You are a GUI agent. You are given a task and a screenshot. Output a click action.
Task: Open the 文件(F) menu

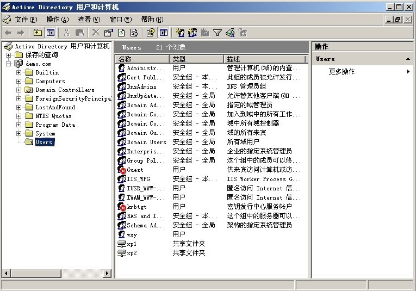coord(26,20)
